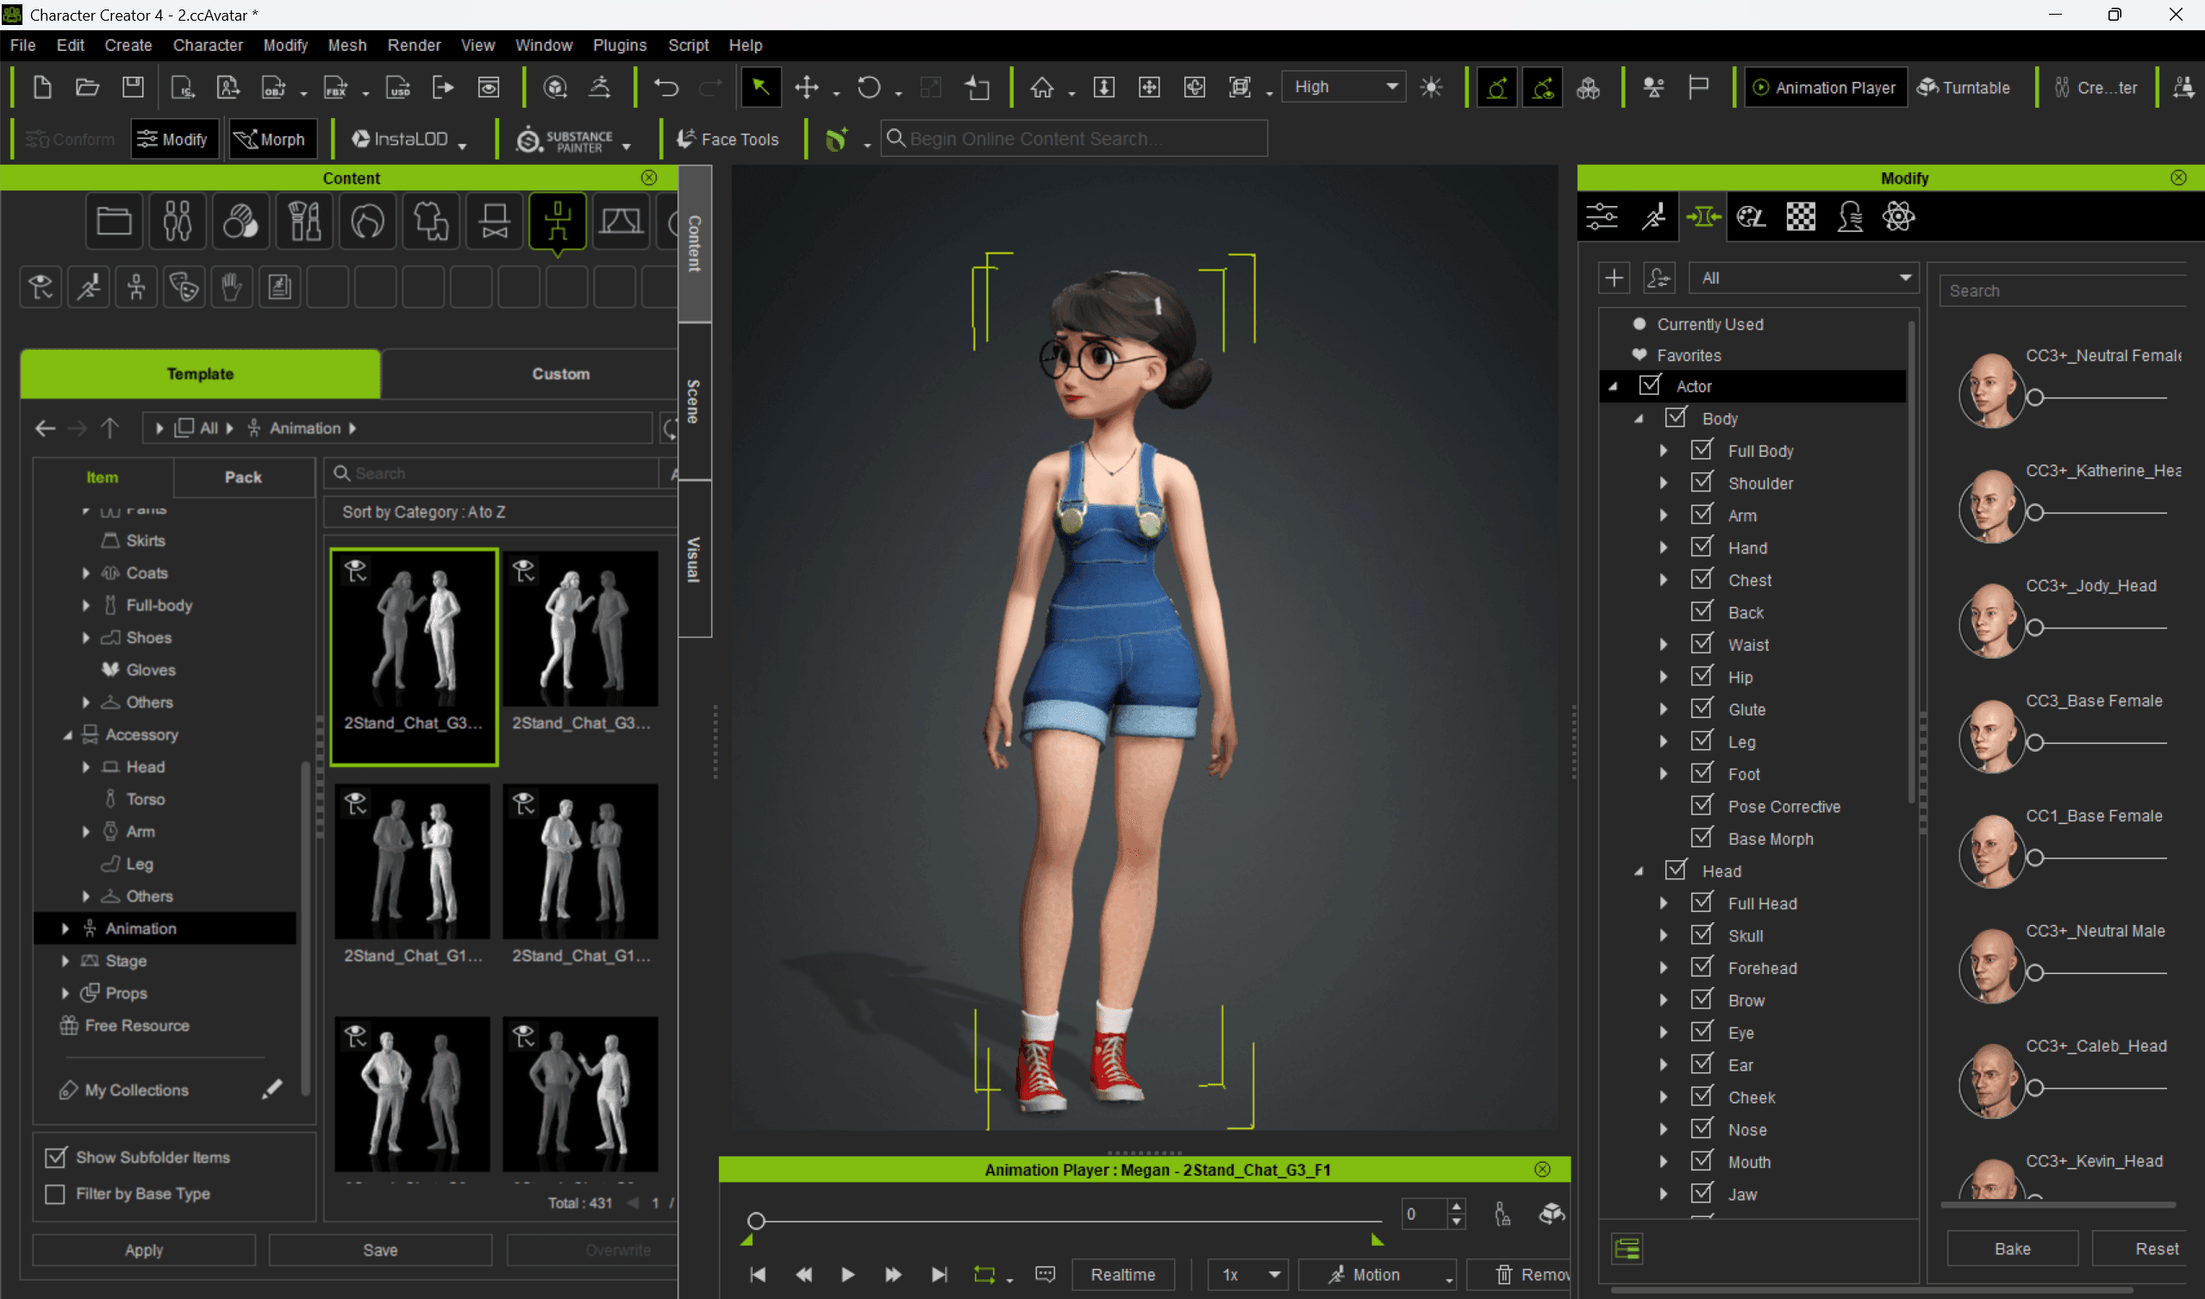The height and width of the screenshot is (1299, 2205).
Task: Click the Save project disk icon
Action: click(133, 88)
